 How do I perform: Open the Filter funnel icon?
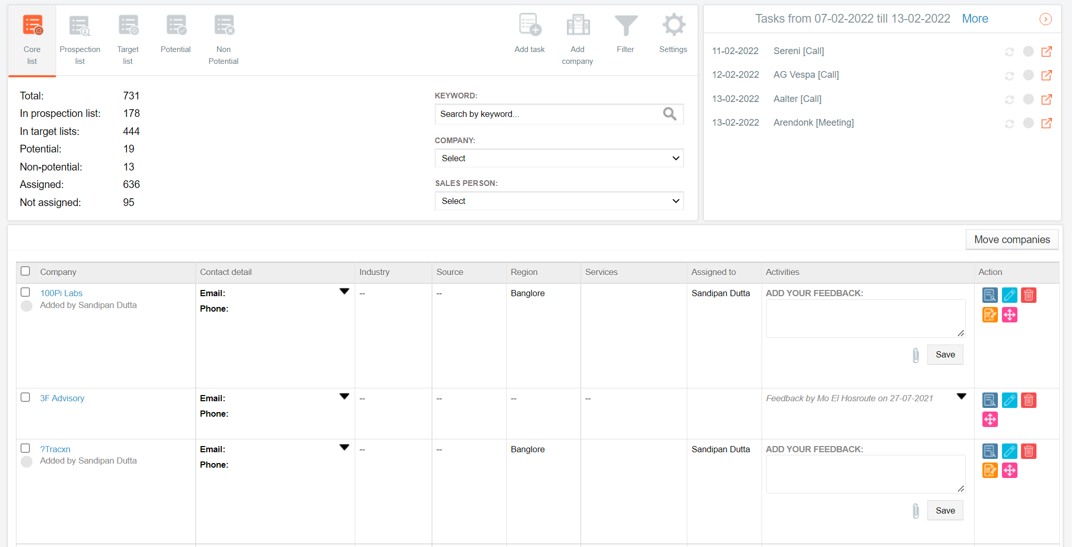625,25
